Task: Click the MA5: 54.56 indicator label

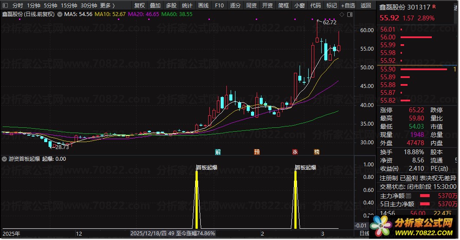Action: (78, 14)
